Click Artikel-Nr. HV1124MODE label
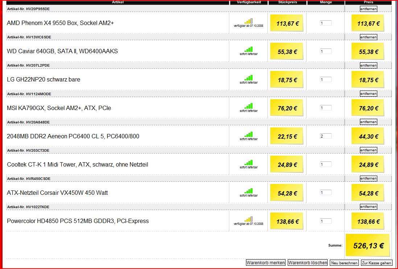 29,94
